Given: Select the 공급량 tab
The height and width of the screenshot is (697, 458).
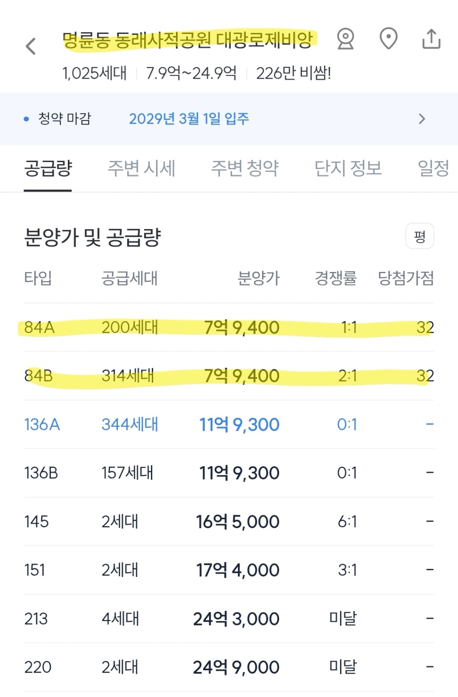Looking at the screenshot, I should pyautogui.click(x=48, y=169).
